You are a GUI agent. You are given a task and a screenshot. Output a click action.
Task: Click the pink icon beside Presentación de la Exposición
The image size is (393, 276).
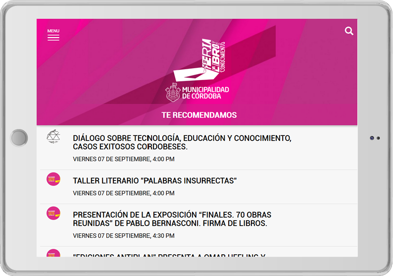click(x=53, y=213)
